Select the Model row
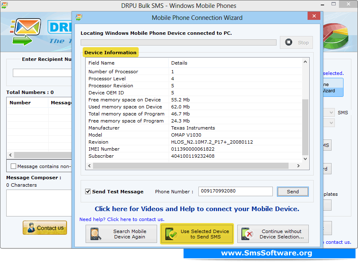The image size is (358, 262). (x=194, y=135)
